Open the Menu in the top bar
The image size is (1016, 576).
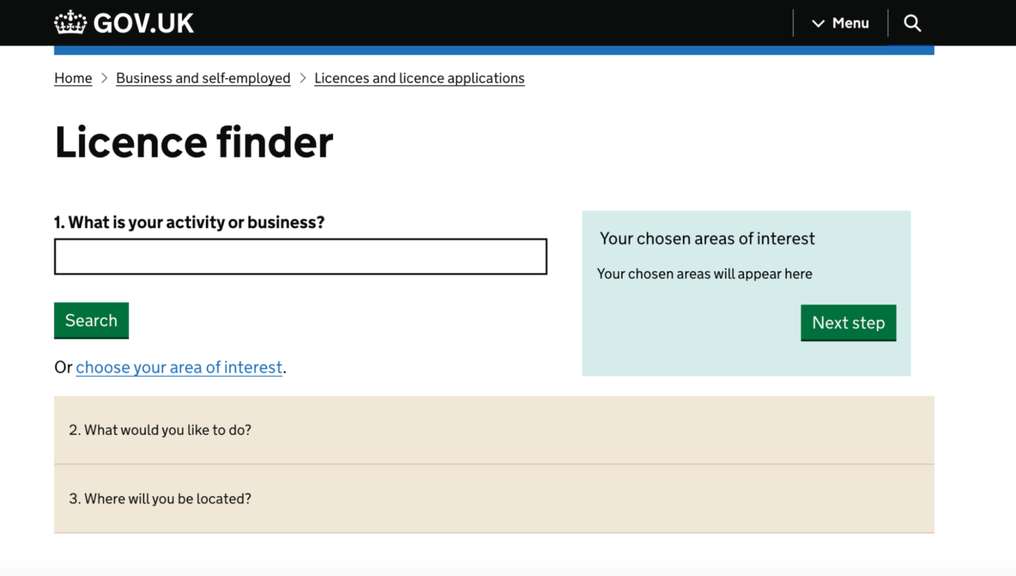click(x=850, y=23)
